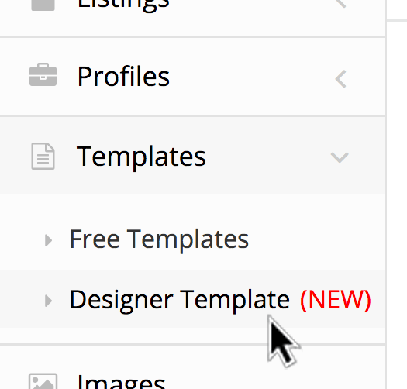Click the blank area right of Free Templates
The width and height of the screenshot is (407, 389).
(316, 239)
